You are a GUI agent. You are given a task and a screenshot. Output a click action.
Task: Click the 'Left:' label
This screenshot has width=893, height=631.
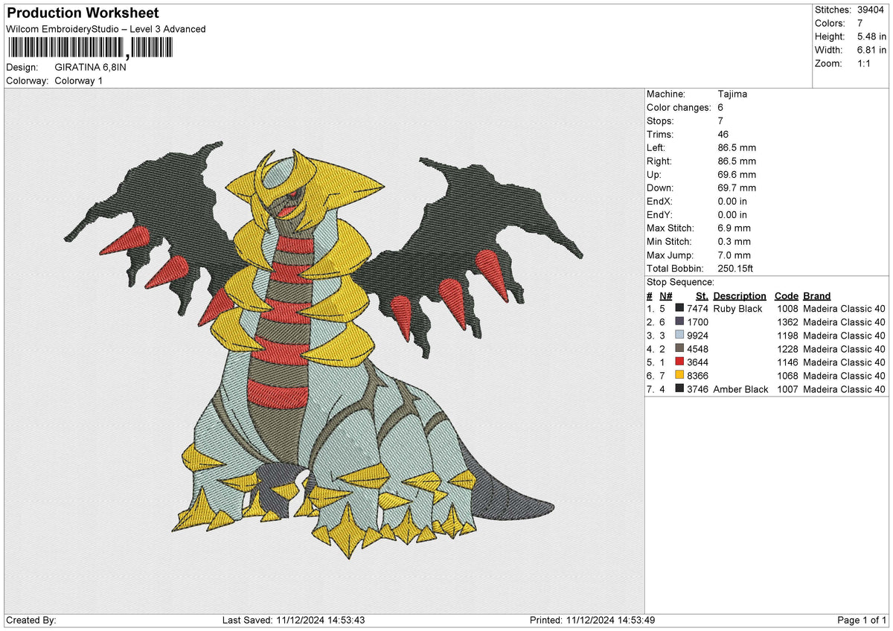[656, 148]
